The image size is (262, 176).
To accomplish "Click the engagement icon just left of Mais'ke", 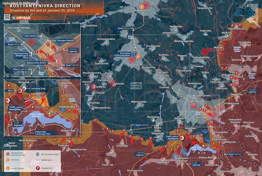I will (218, 51).
